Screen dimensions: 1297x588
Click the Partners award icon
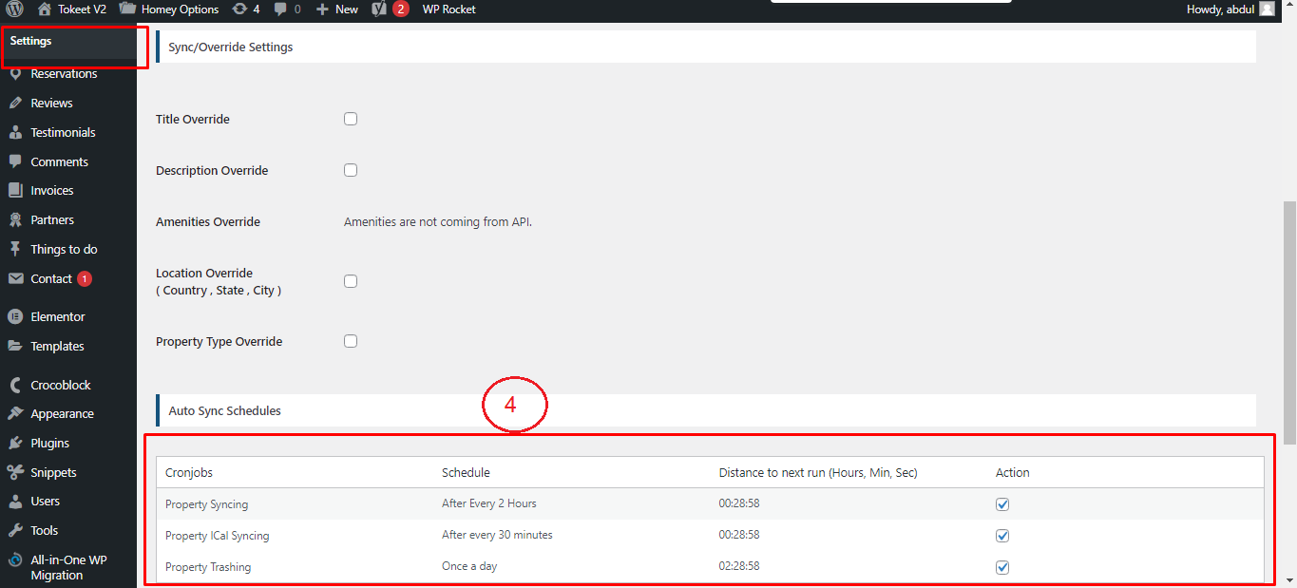point(15,219)
